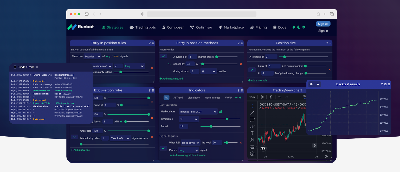Open settings via the green gear icon

tap(304, 27)
